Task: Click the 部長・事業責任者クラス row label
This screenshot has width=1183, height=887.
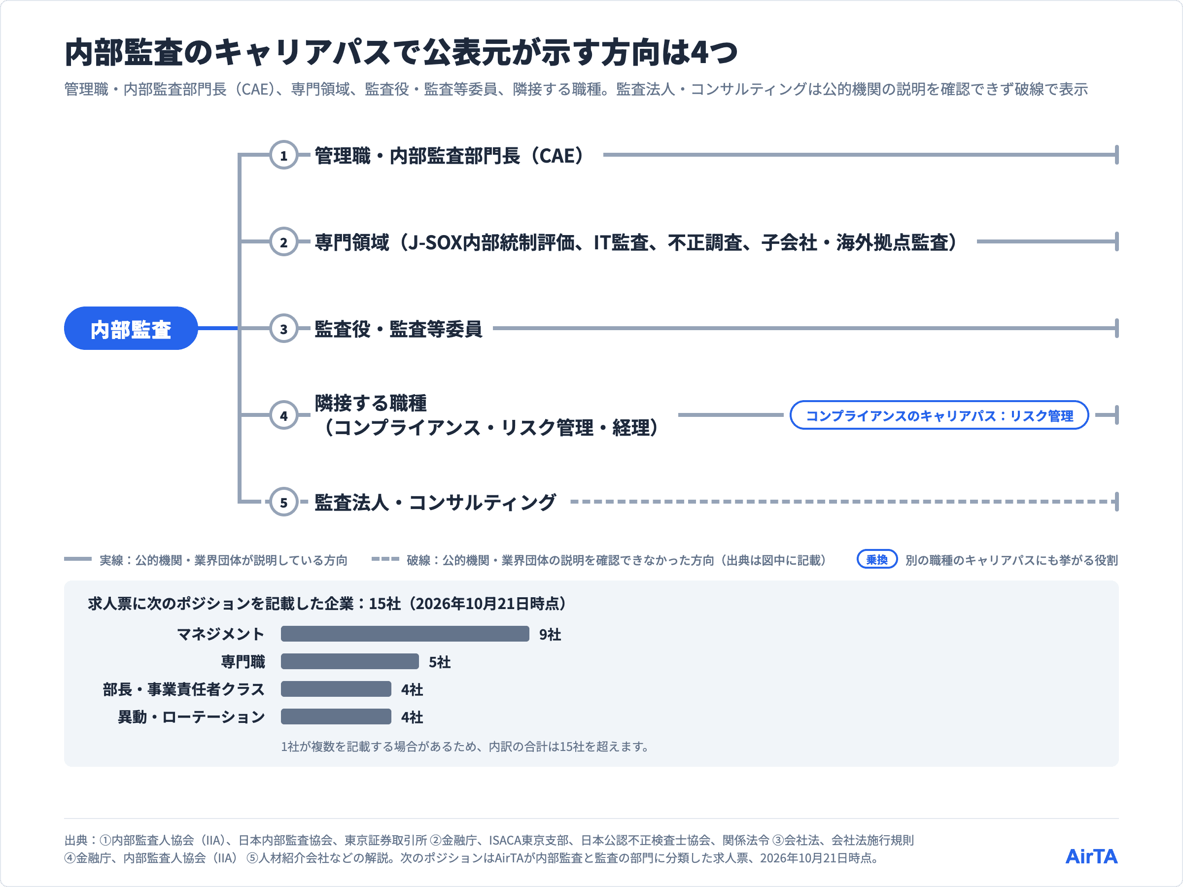Action: [x=184, y=689]
